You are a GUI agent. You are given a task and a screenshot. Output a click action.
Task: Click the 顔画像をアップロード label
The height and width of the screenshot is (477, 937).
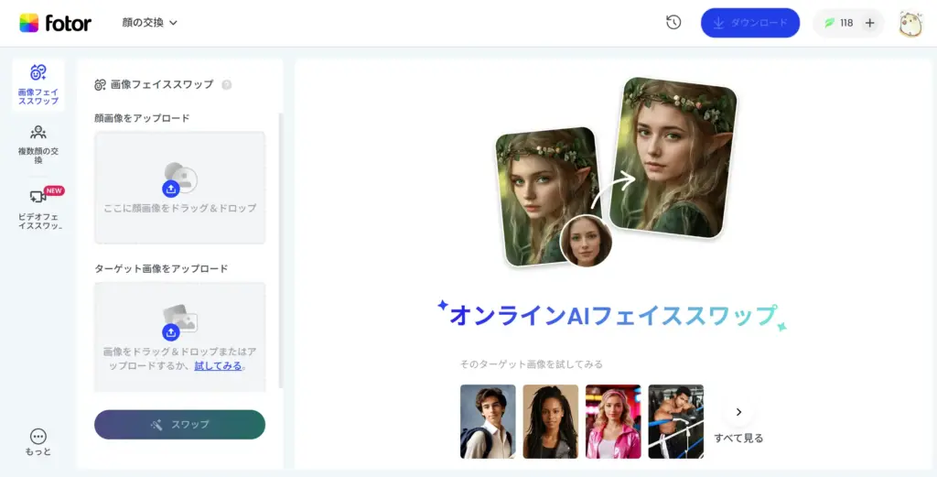(x=142, y=118)
